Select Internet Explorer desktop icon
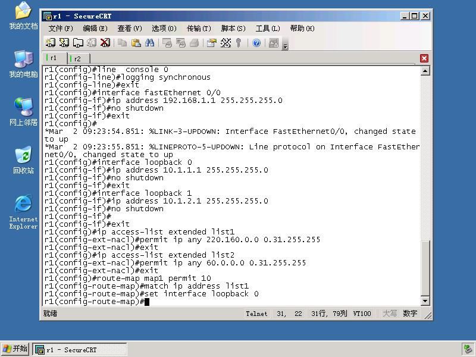This screenshot has width=476, height=357. [23, 212]
